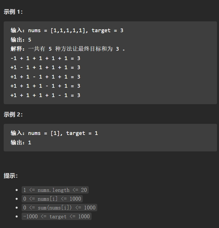The width and height of the screenshot is (219, 228).
Task: Click the -1000 <= target constraint code
Action: (x=57, y=216)
